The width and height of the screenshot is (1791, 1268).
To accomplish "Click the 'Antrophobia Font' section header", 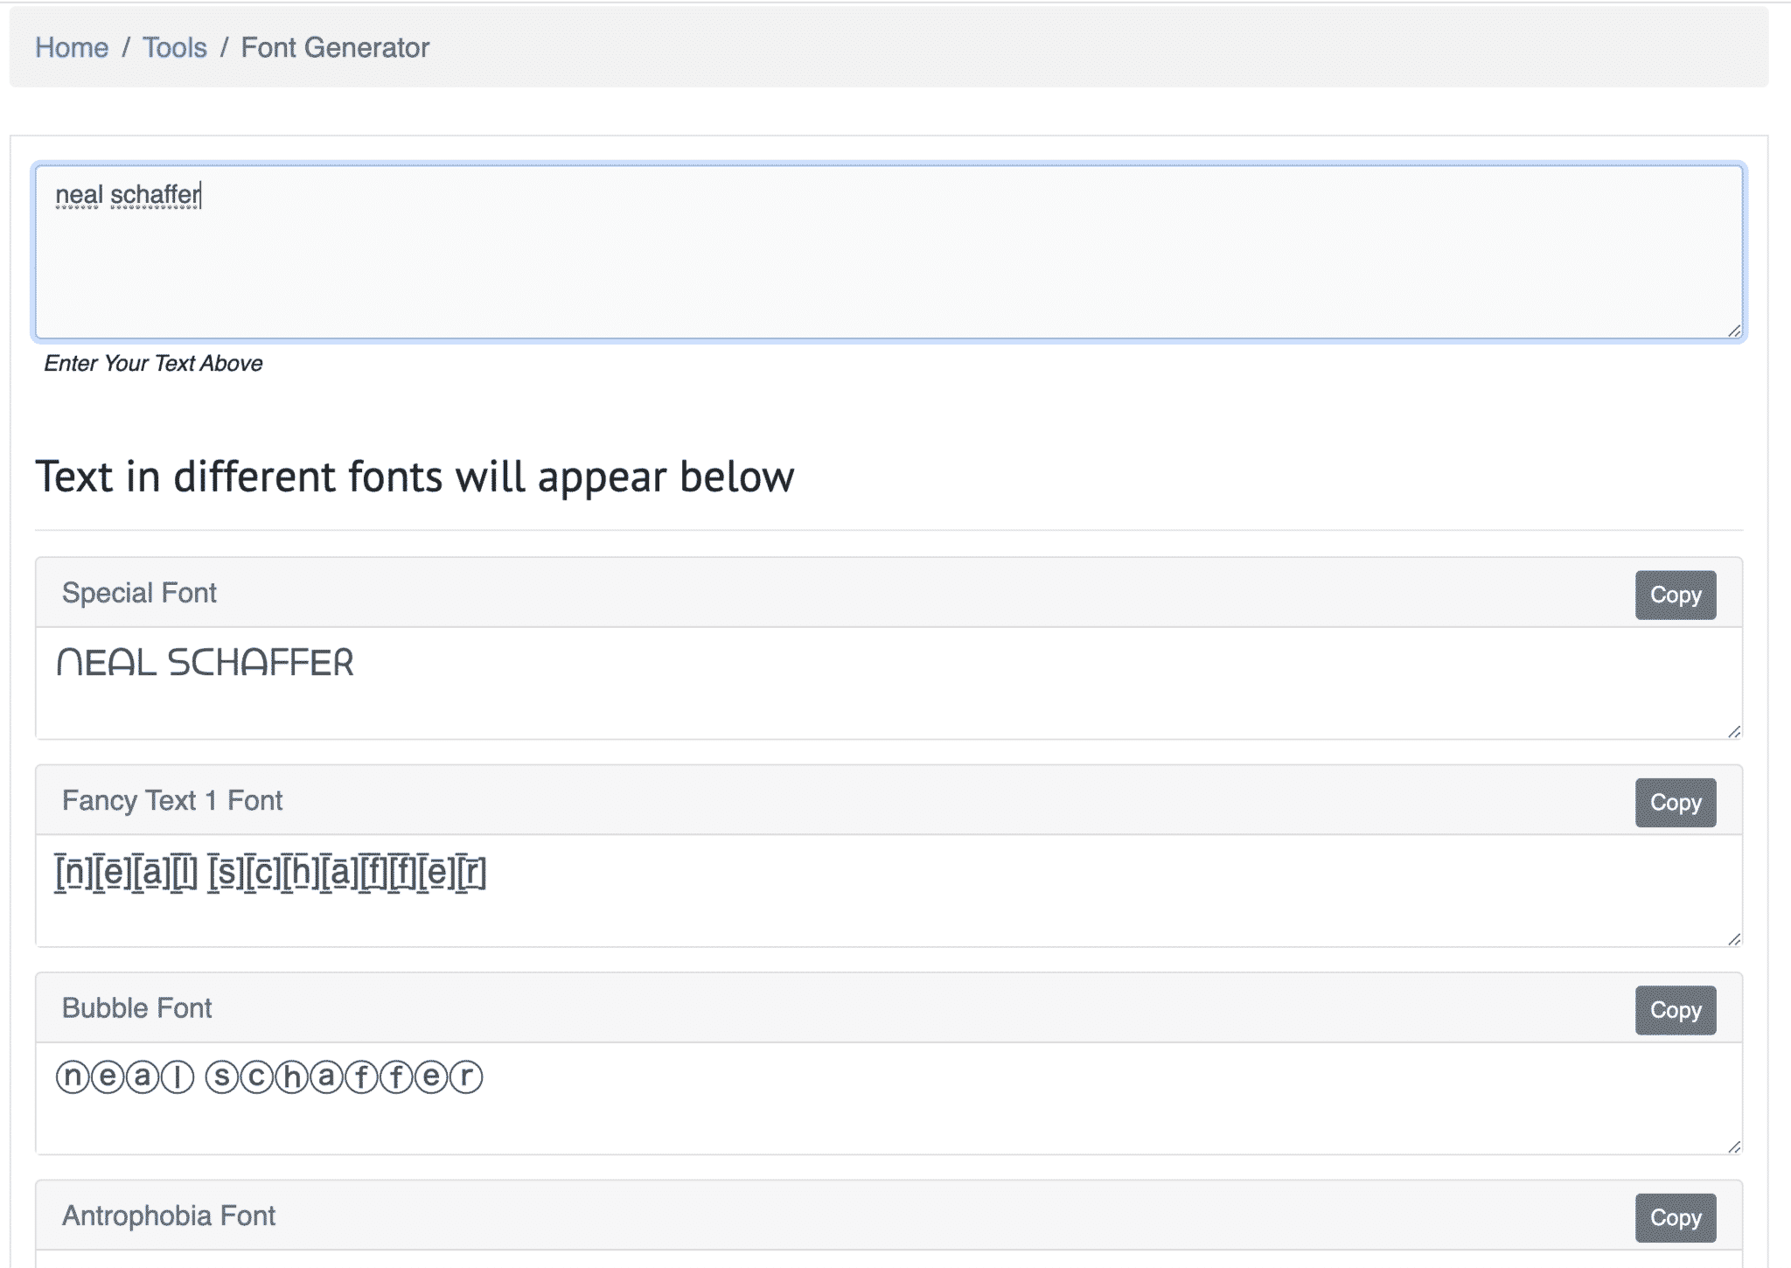I will click(167, 1216).
